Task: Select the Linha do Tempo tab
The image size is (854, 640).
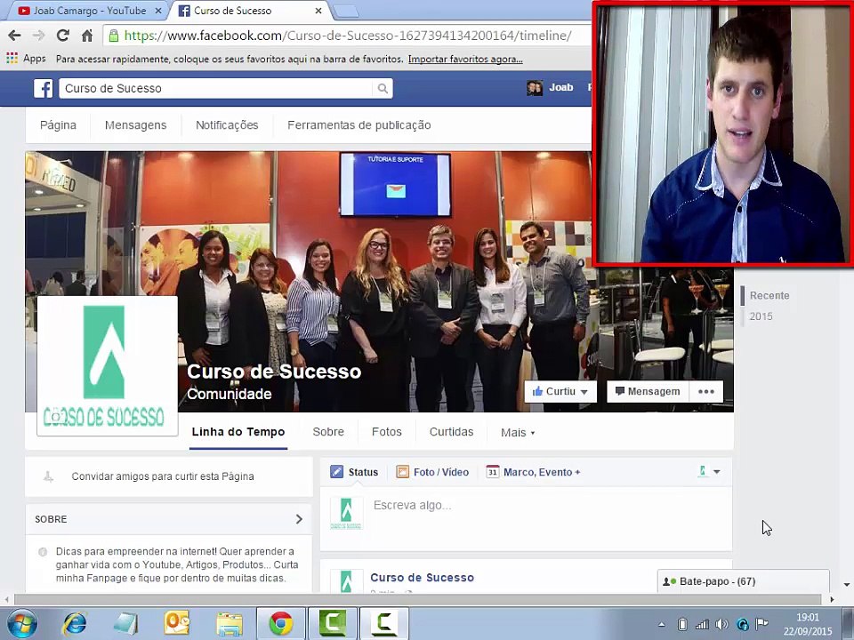Action: click(238, 432)
